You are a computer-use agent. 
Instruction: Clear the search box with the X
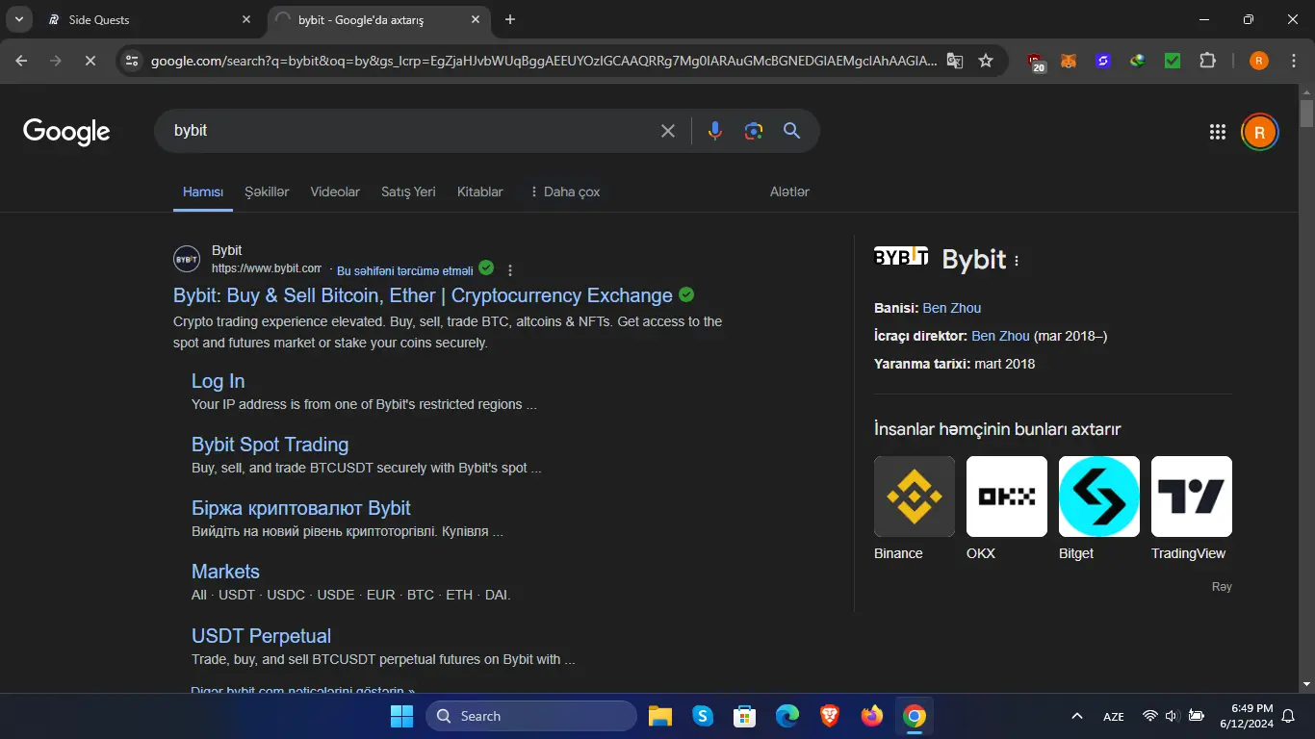(x=667, y=131)
